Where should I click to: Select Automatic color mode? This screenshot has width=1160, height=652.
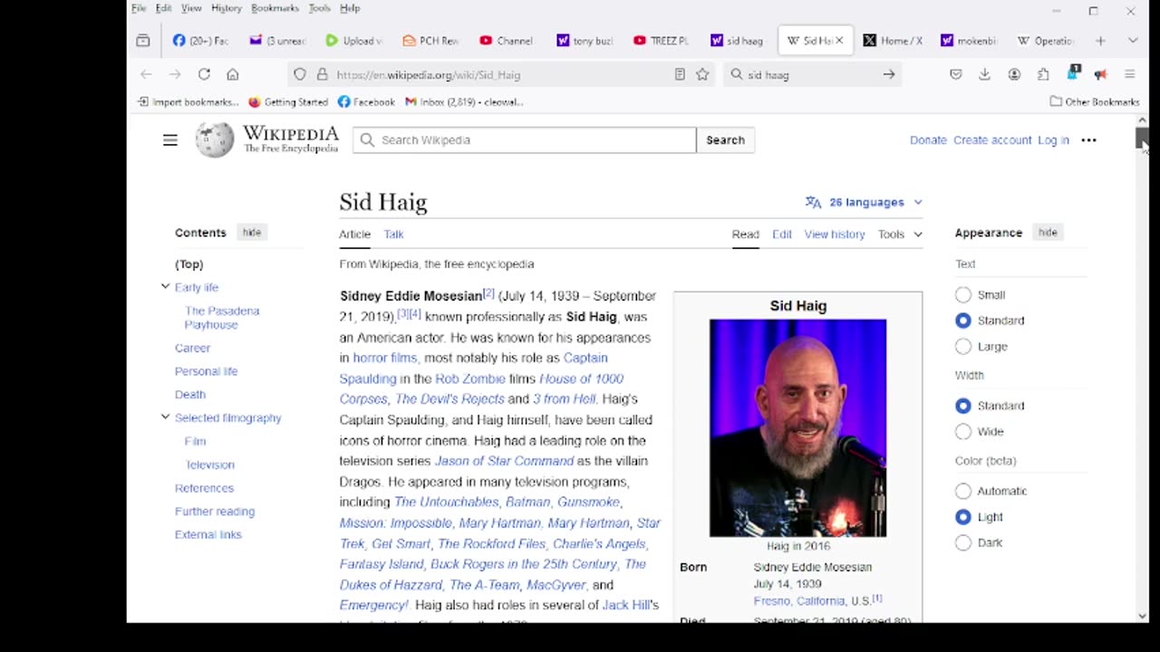(x=963, y=491)
